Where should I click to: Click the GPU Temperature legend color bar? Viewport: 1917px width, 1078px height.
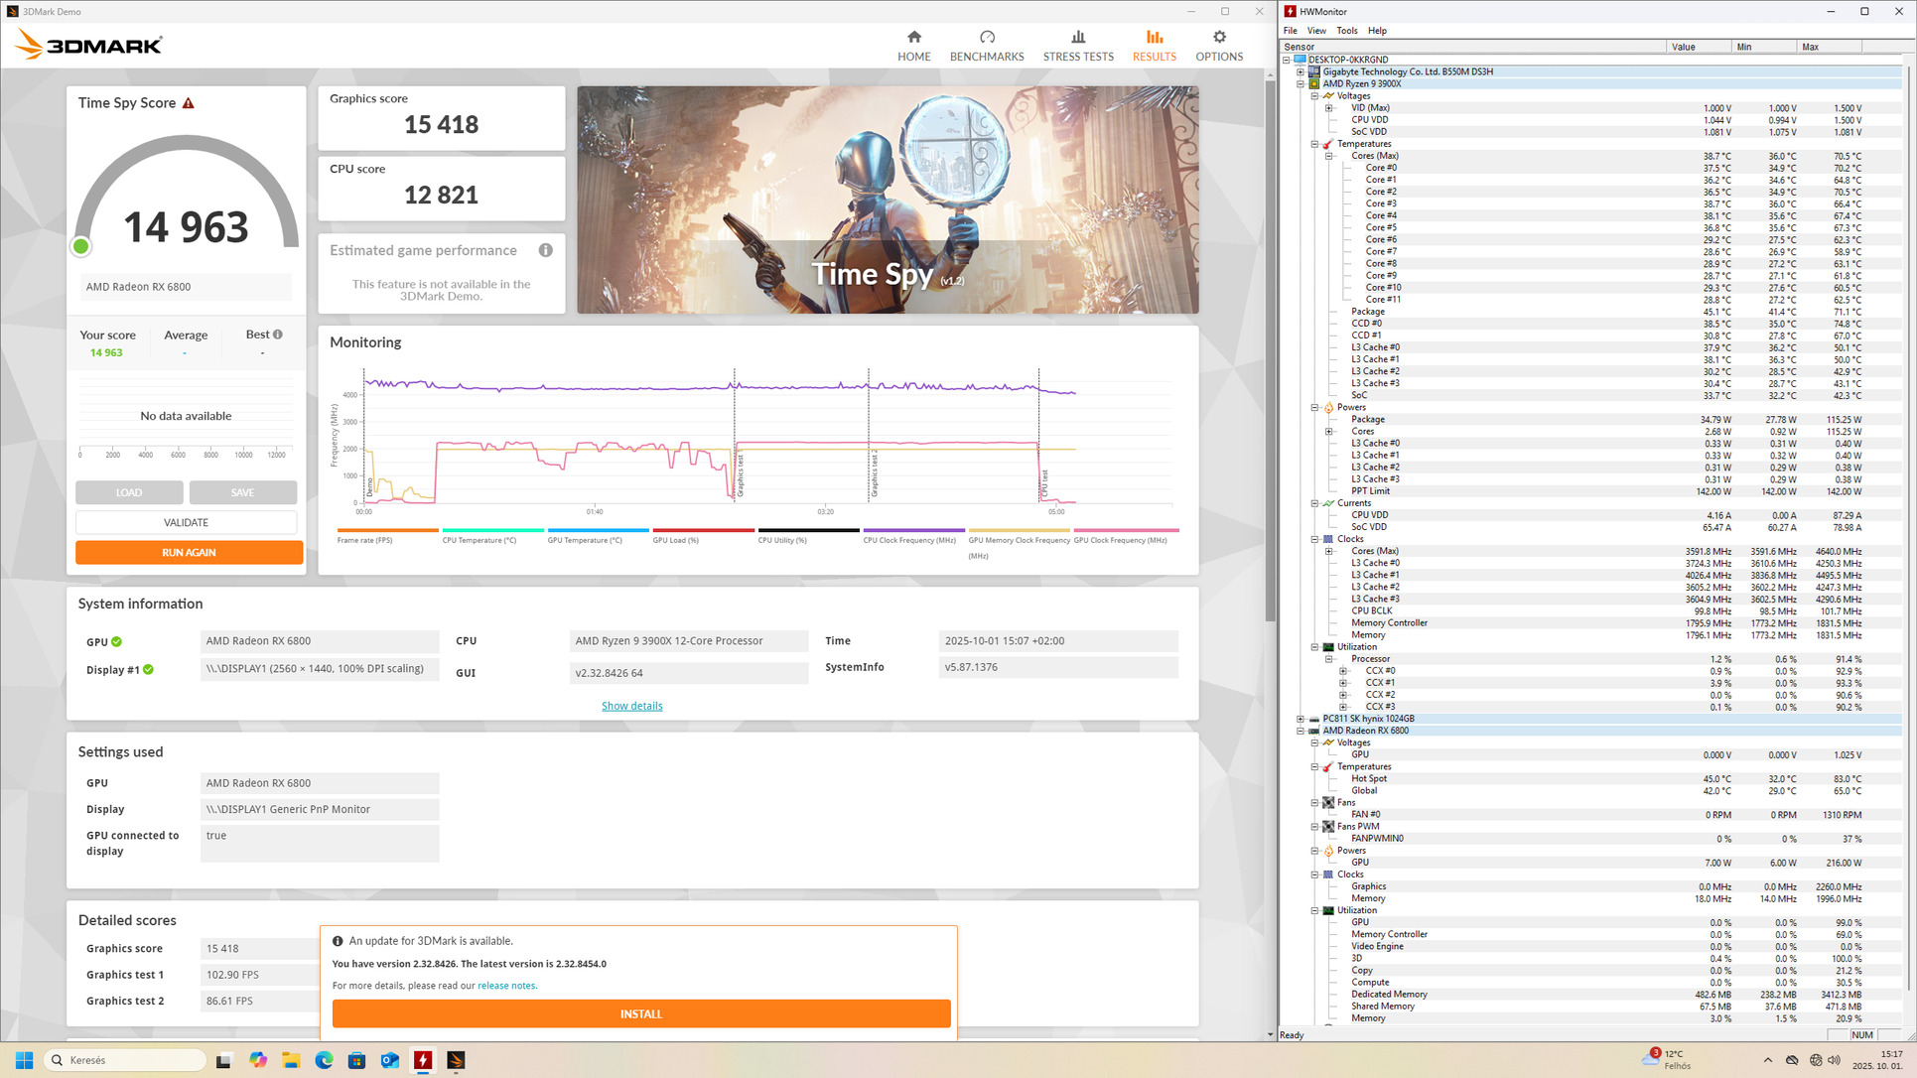pyautogui.click(x=598, y=530)
